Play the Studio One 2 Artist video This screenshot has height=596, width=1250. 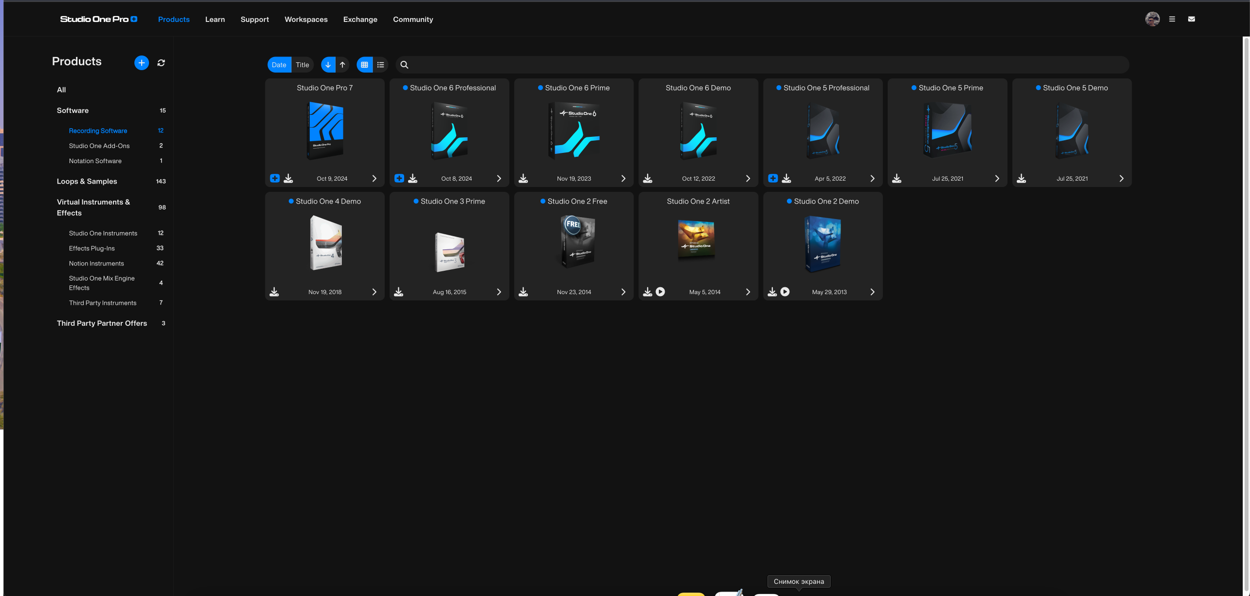[x=660, y=292]
